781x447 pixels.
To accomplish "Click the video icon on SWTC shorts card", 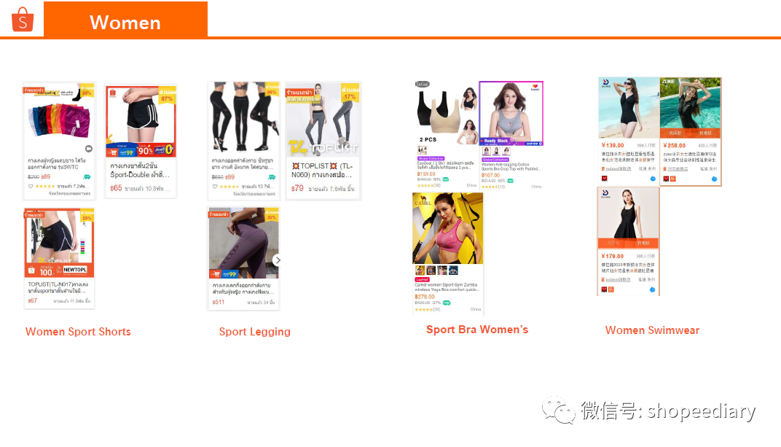I will (89, 149).
